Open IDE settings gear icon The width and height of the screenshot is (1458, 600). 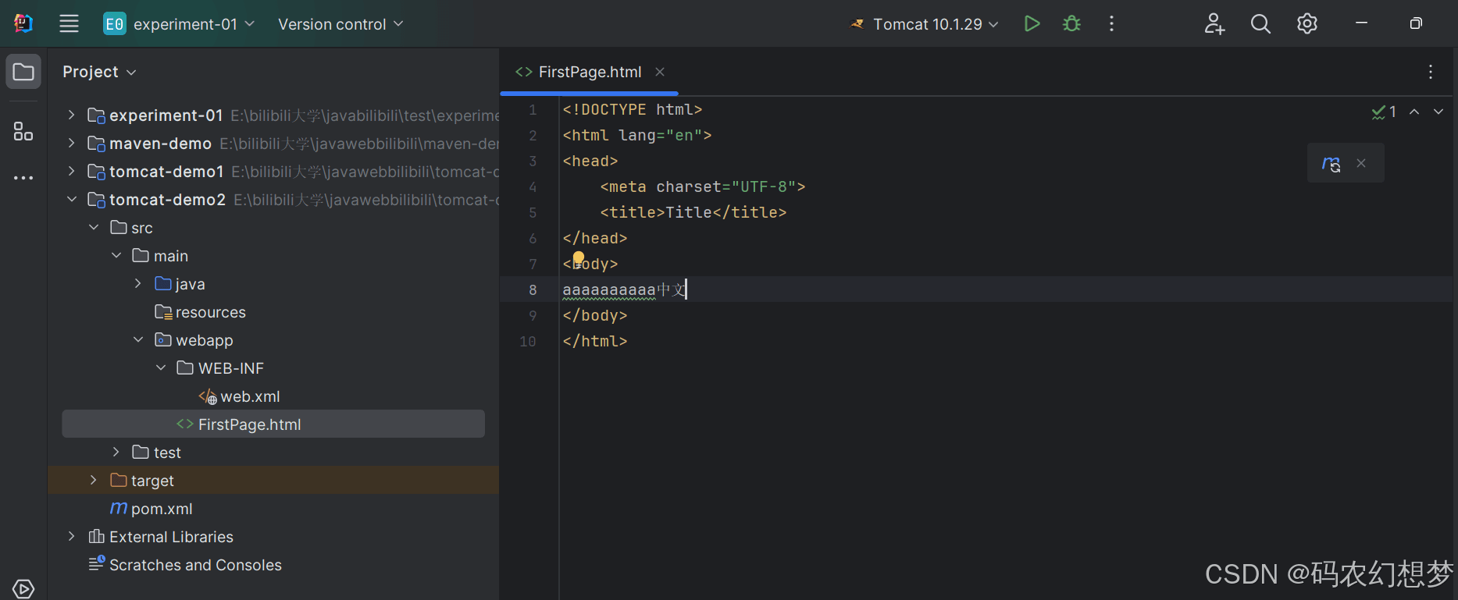pyautogui.click(x=1306, y=24)
